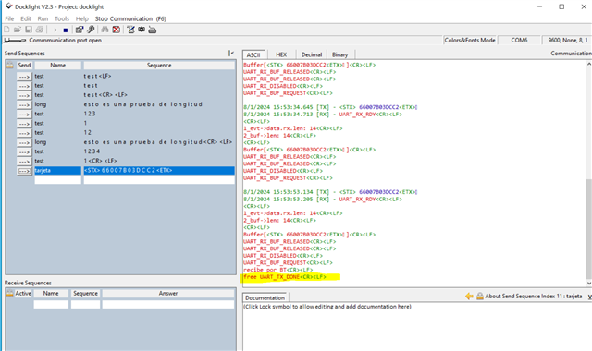The height and width of the screenshot is (351, 592).
Task: Send the tarjeta sequence
Action: (24, 171)
